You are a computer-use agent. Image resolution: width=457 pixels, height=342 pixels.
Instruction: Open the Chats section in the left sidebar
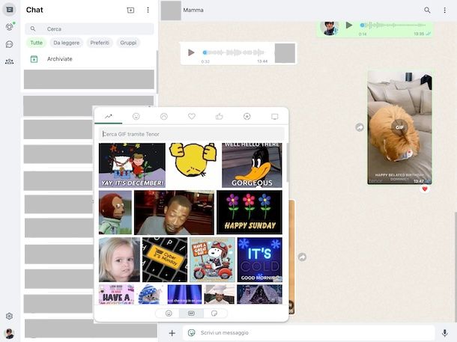click(9, 10)
